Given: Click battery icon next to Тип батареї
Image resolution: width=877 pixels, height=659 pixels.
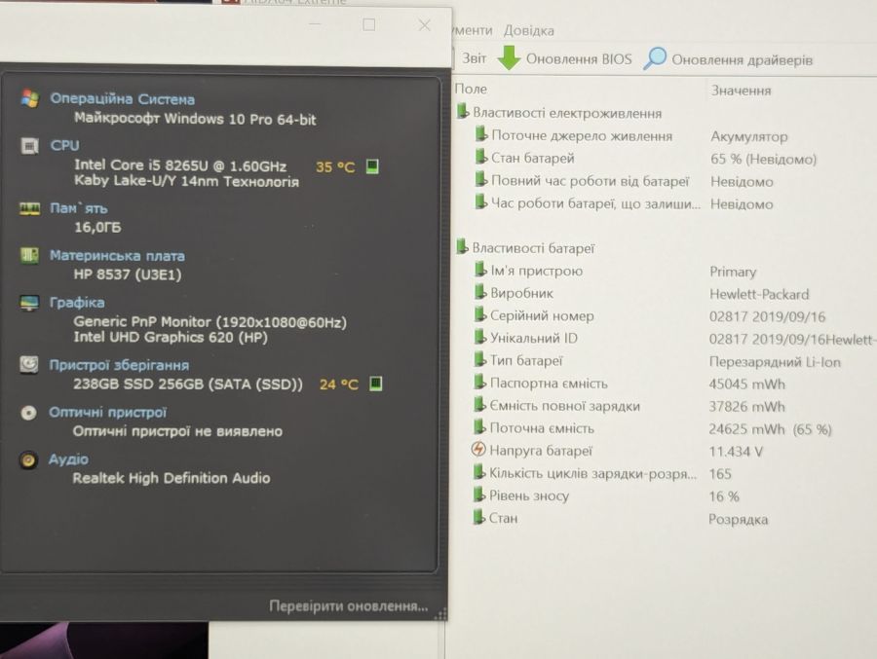Looking at the screenshot, I should click(x=479, y=359).
